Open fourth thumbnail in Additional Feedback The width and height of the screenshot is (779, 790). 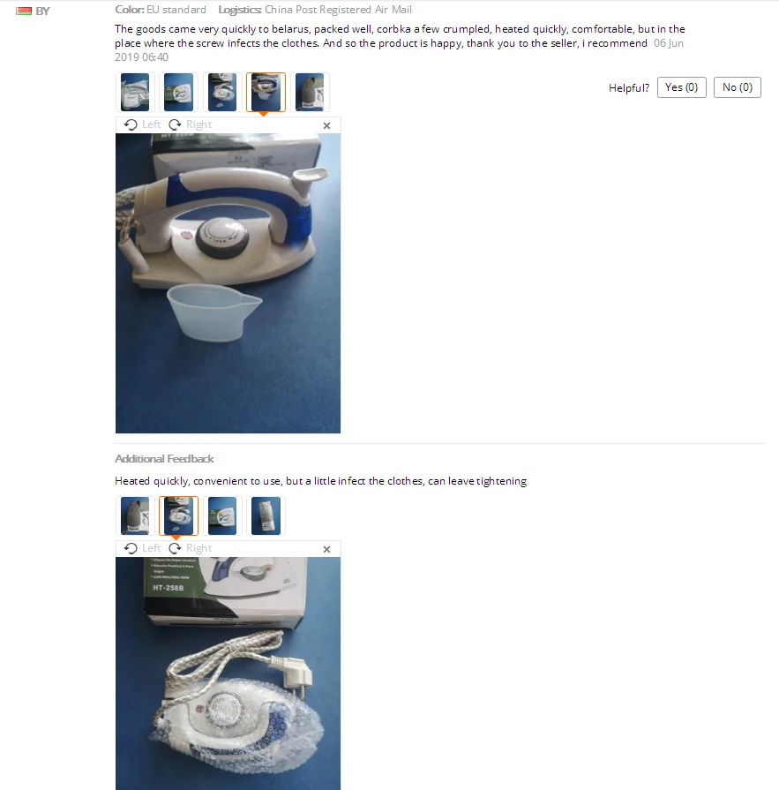[266, 515]
